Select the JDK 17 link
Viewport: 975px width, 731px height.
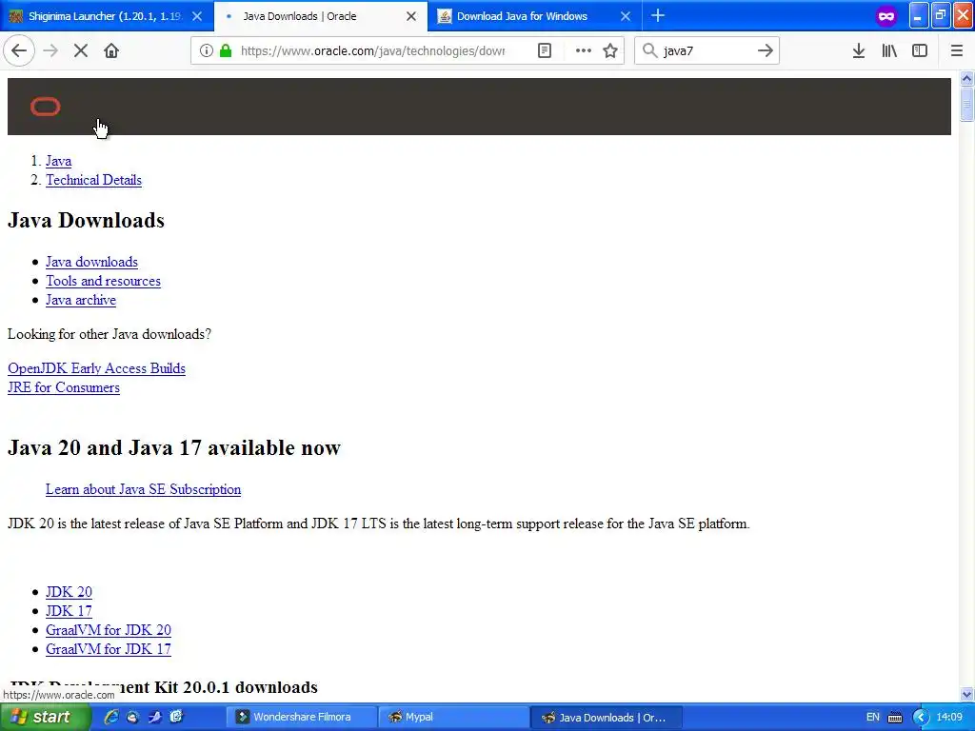(69, 611)
